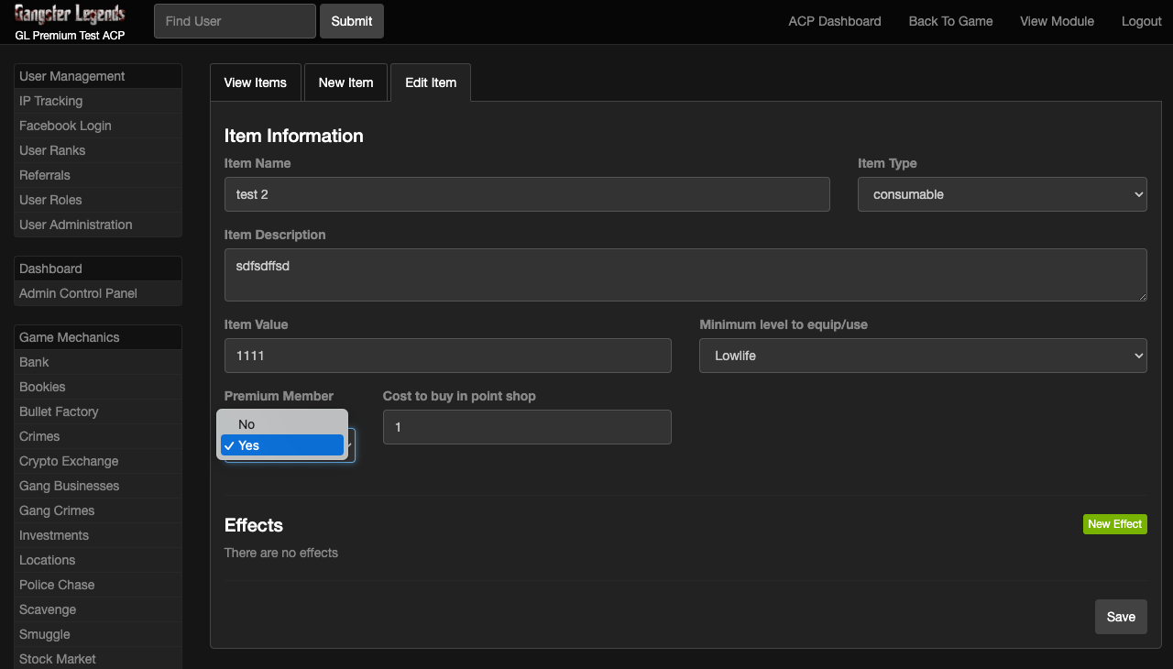Open Crypto Exchange in sidebar

point(69,461)
